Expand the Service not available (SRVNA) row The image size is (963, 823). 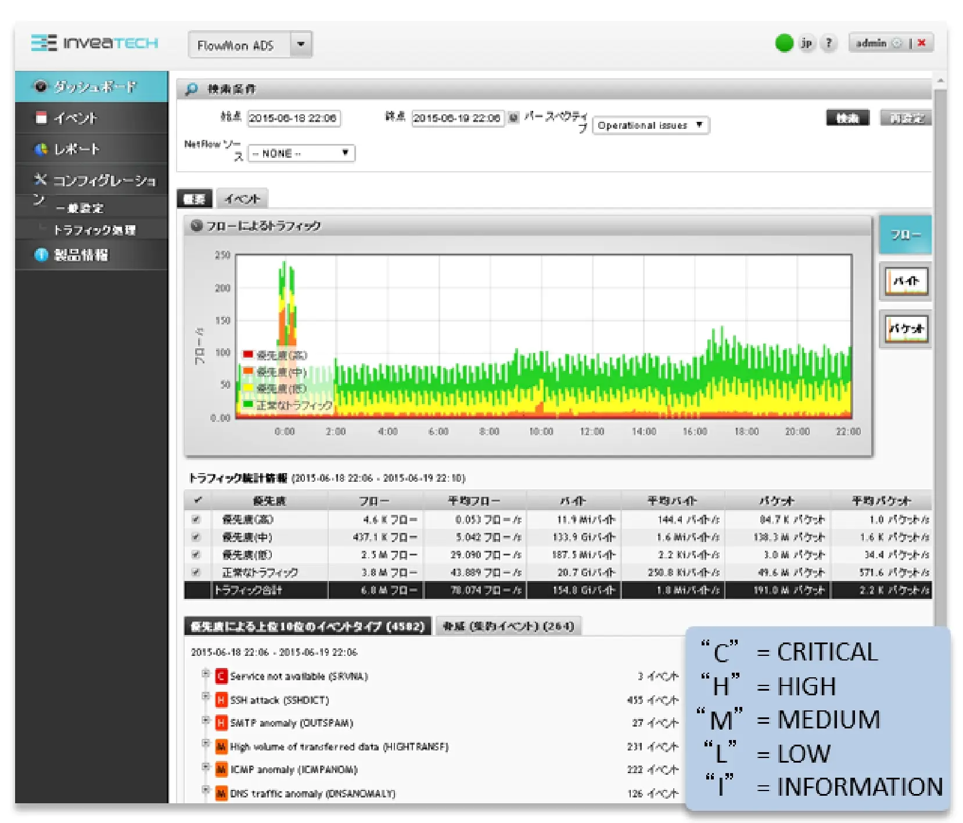pyautogui.click(x=205, y=673)
